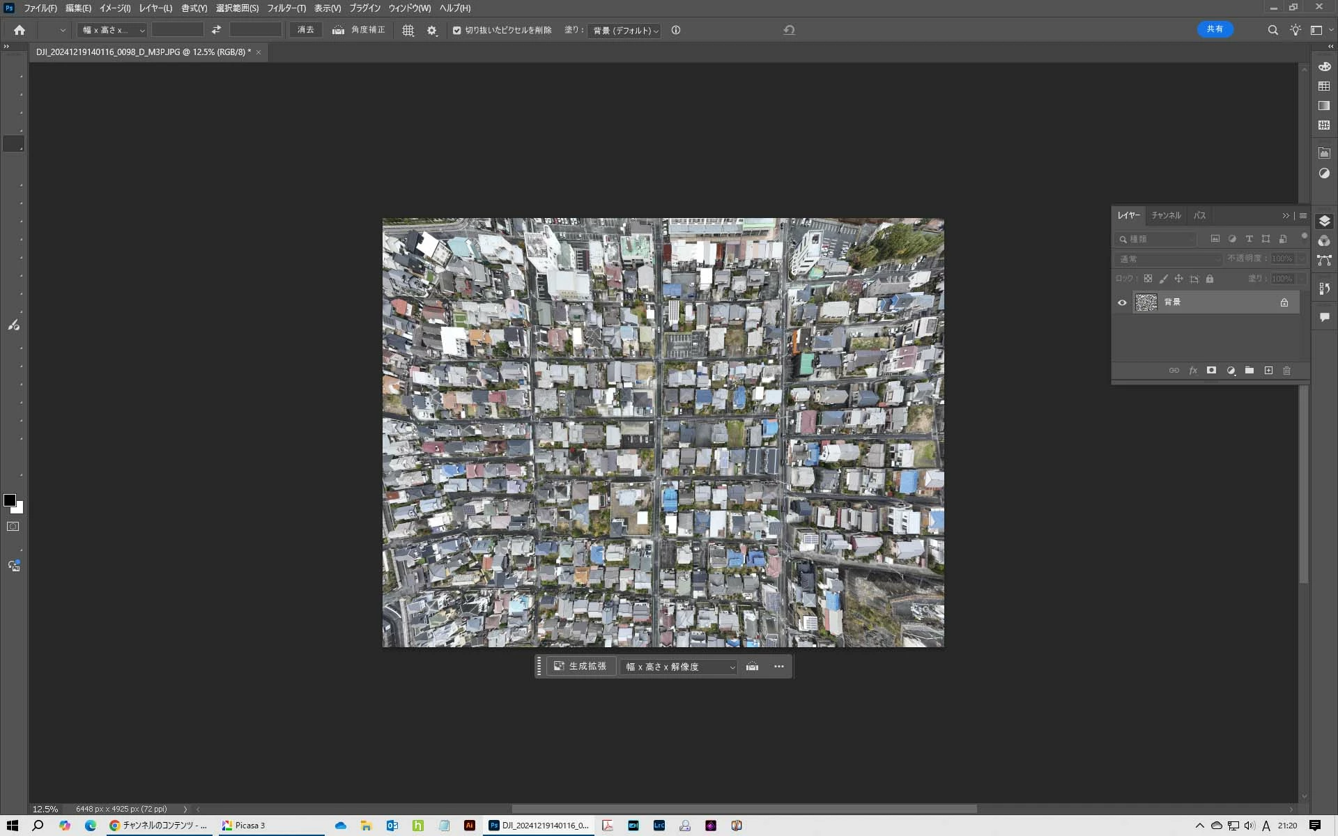Image resolution: width=1338 pixels, height=836 pixels.
Task: Expand the 塗り 背景 (デフォルト) dropdown
Action: (624, 31)
